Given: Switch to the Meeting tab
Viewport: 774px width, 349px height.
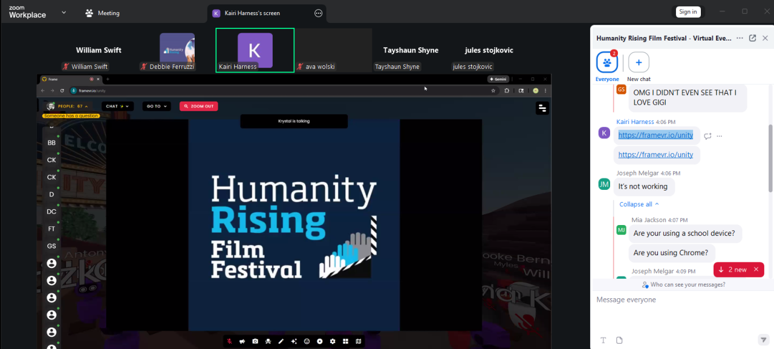Looking at the screenshot, I should click(103, 13).
